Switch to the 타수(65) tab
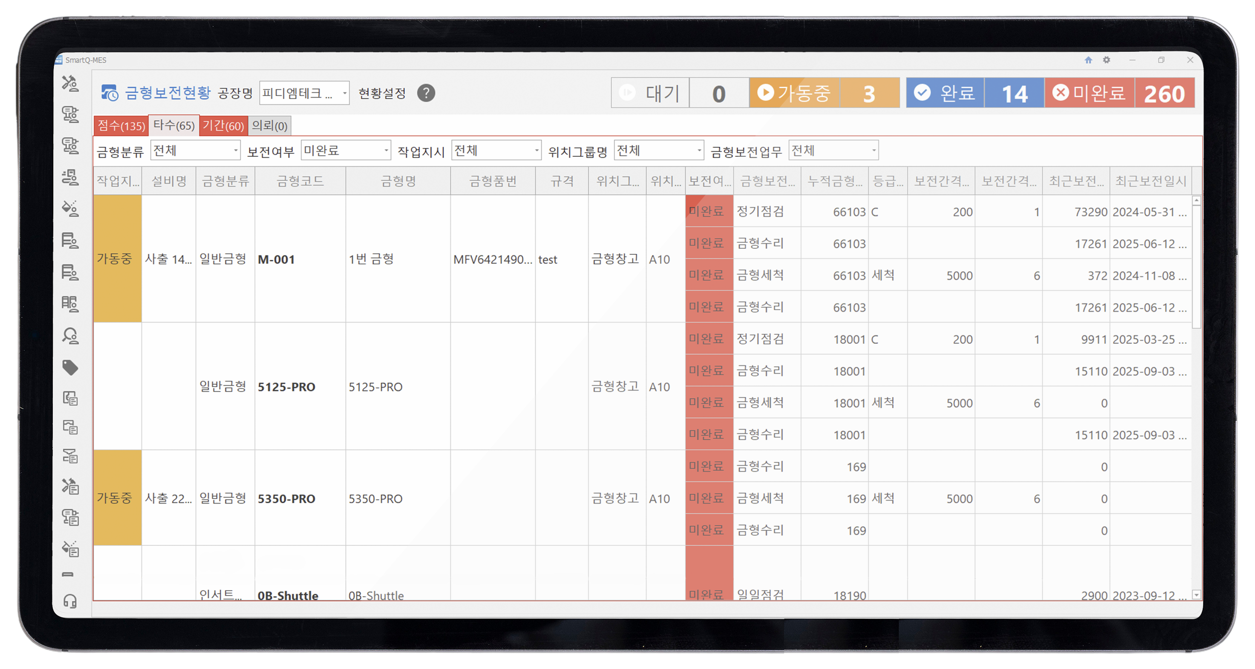1255x669 pixels. click(174, 125)
